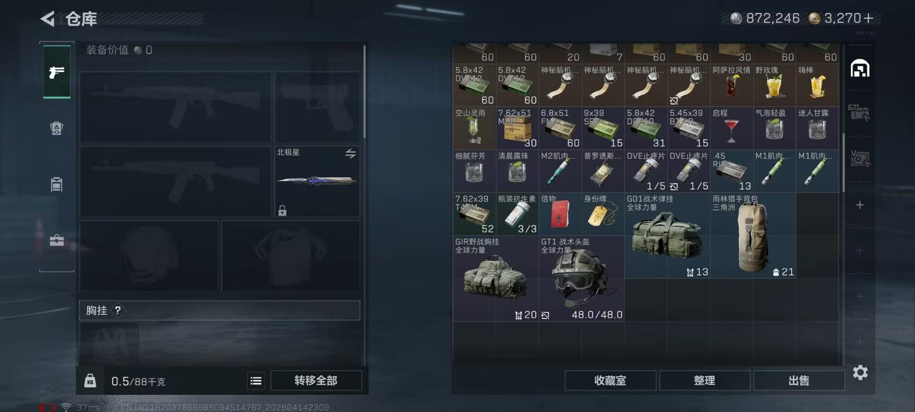915x412 pixels.
Task: Go back with the arrow beside 仓库
Action: click(x=47, y=19)
